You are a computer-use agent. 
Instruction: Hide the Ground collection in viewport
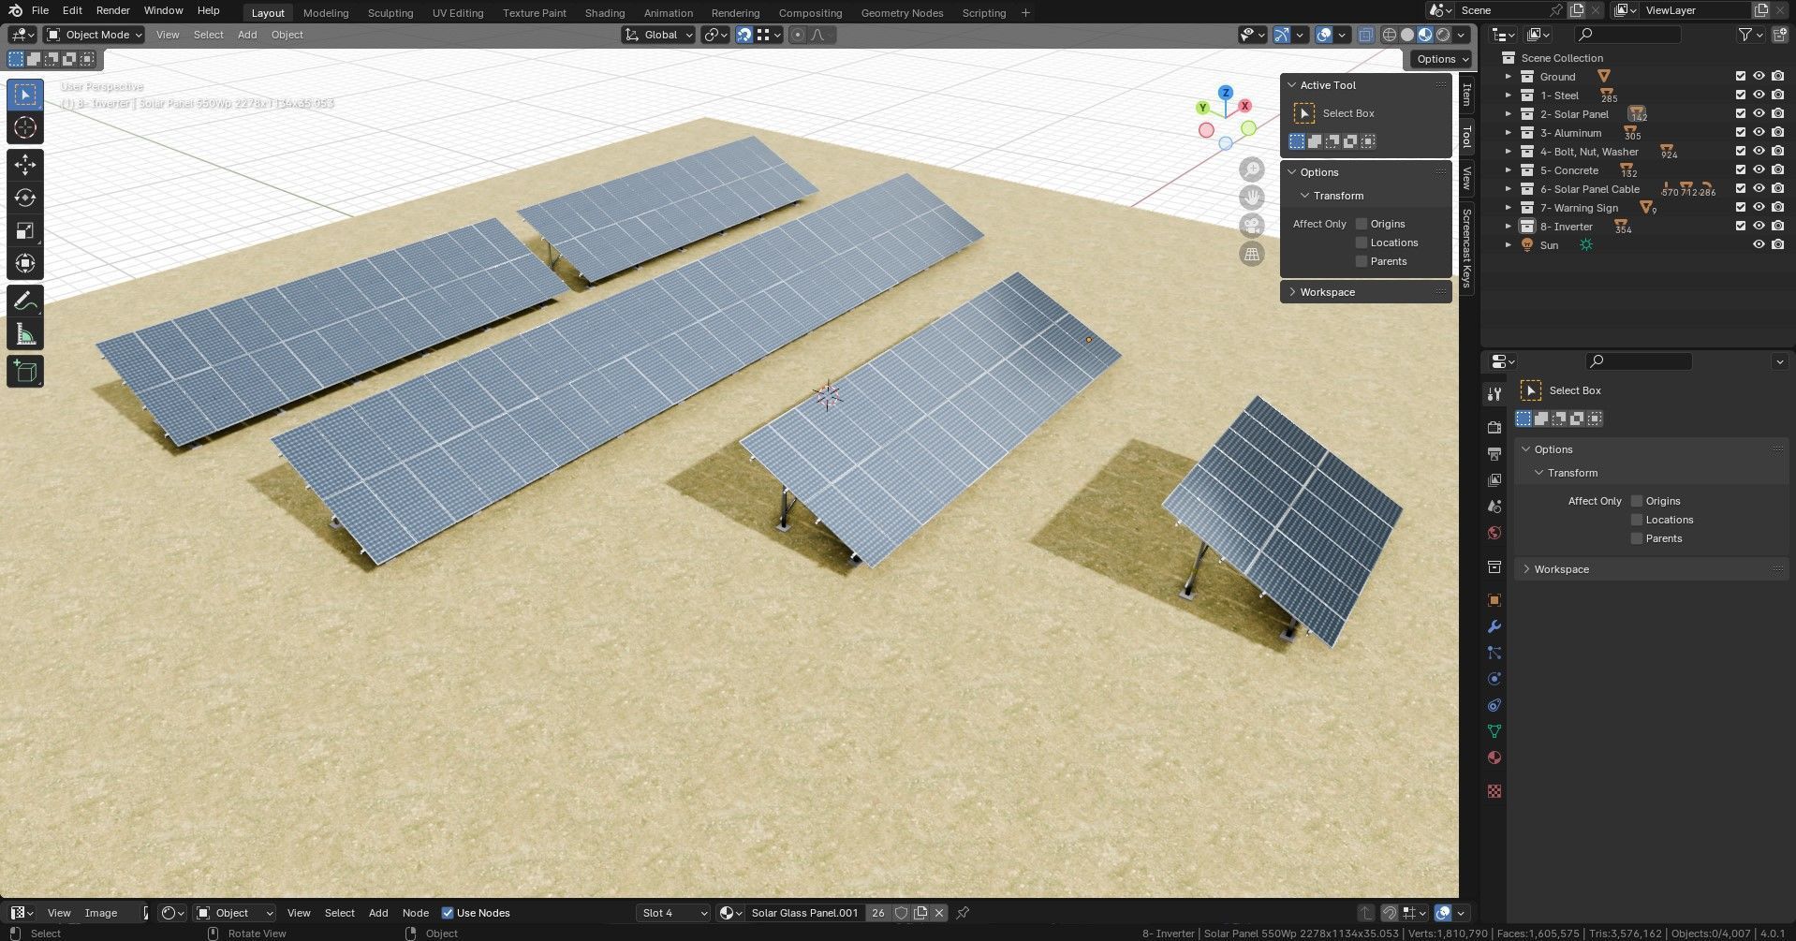coord(1759,77)
